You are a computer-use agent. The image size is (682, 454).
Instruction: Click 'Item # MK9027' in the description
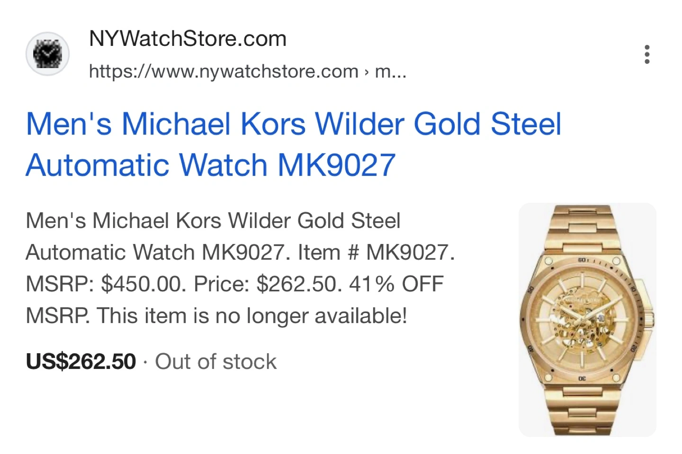tap(376, 253)
